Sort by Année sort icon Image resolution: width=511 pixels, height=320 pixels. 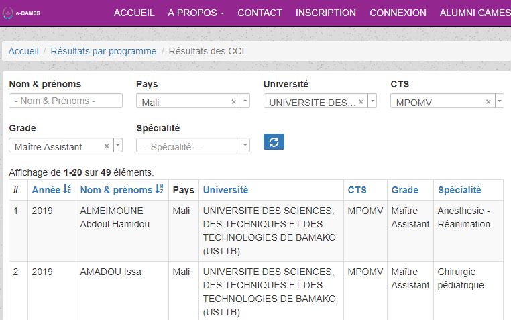pyautogui.click(x=67, y=191)
